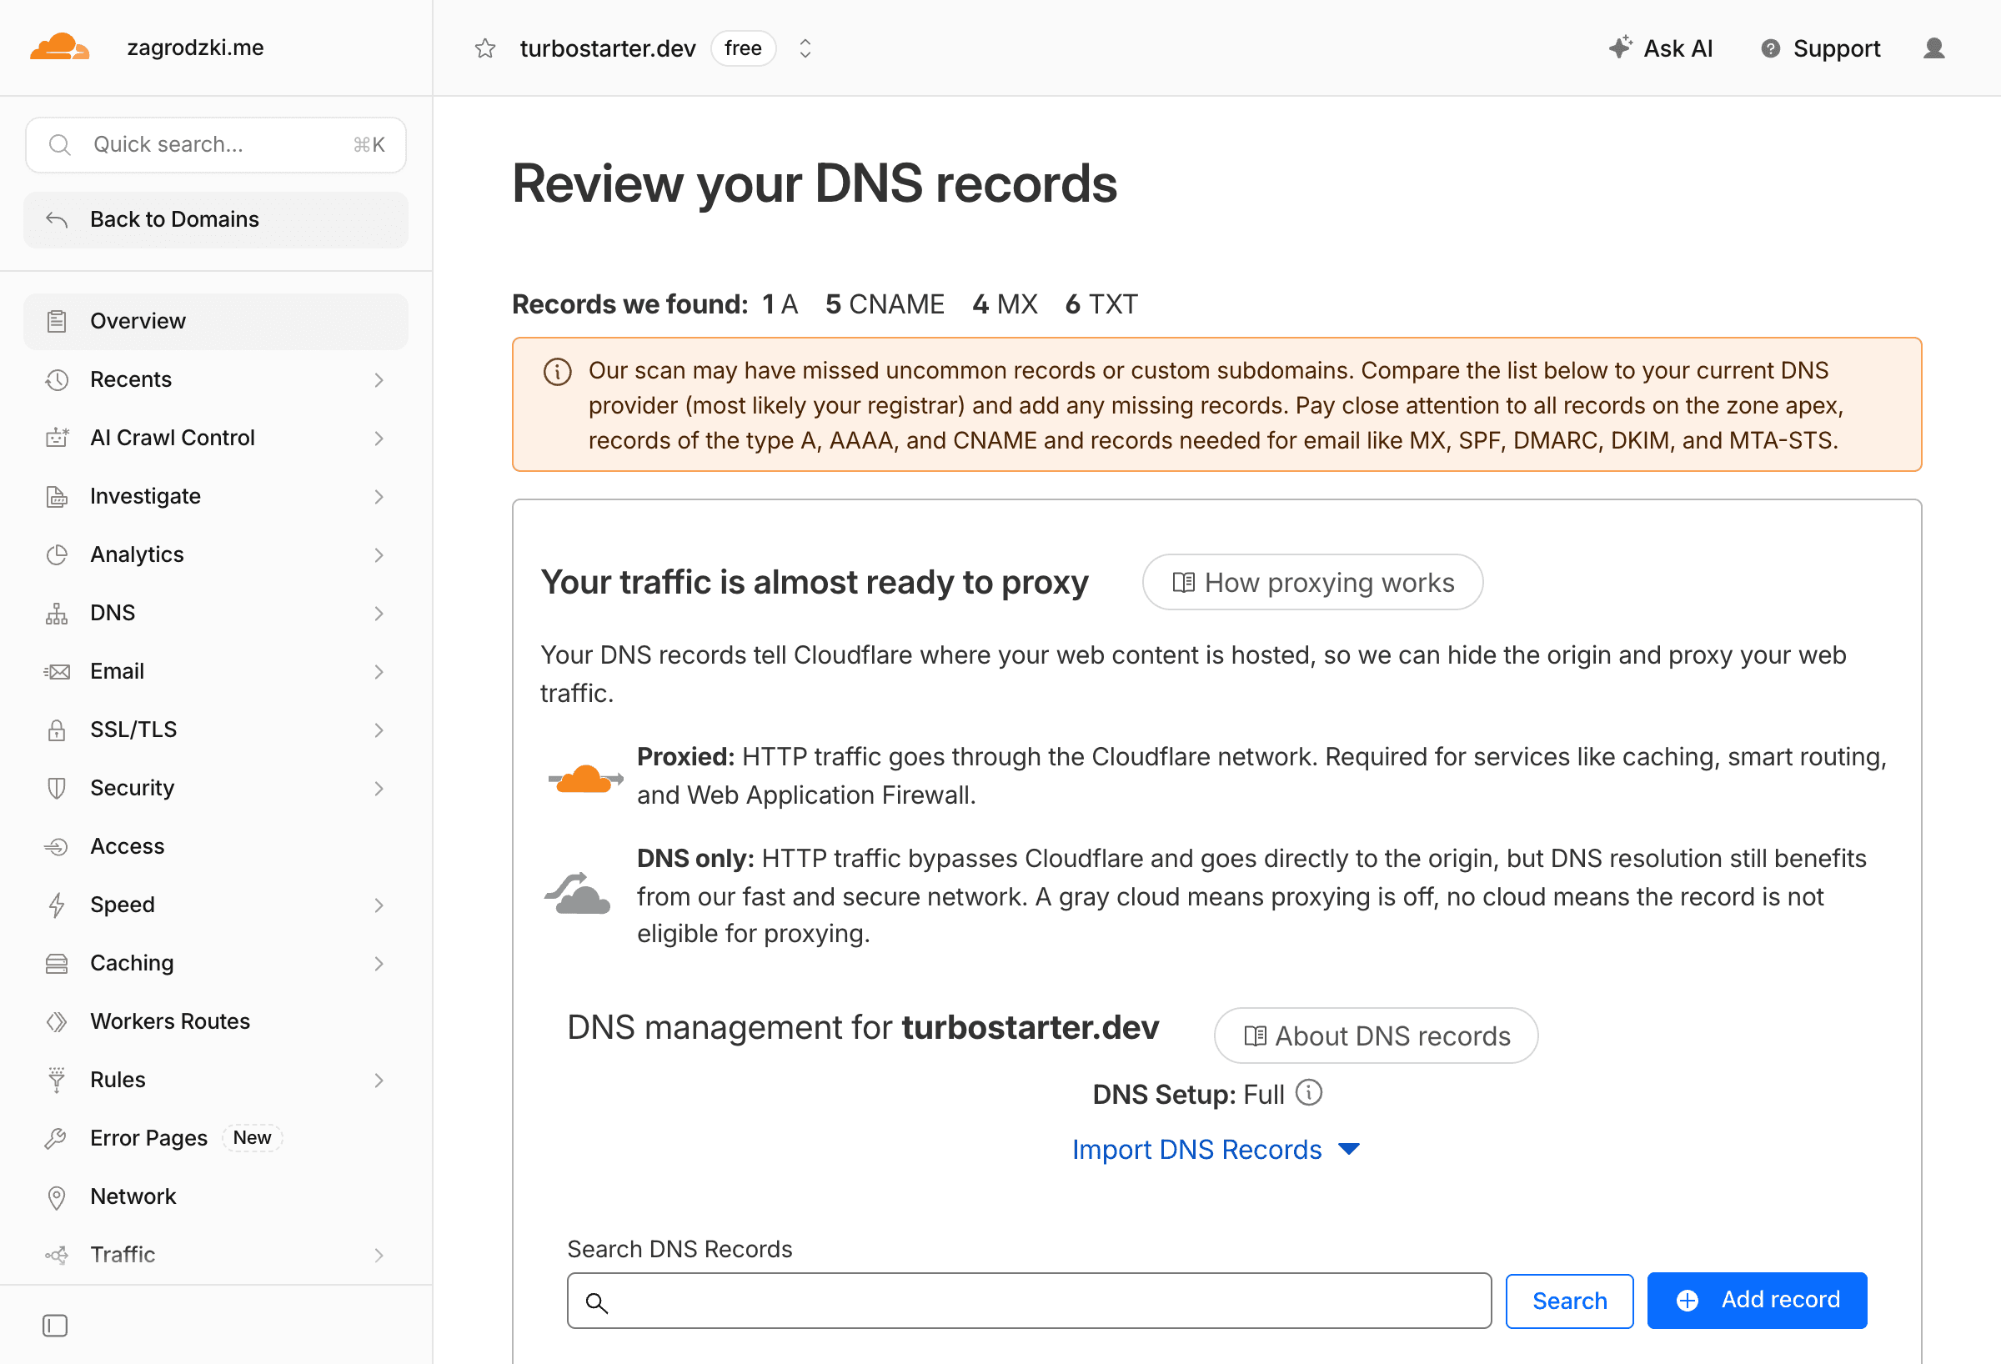The width and height of the screenshot is (2001, 1364).
Task: Open Error Pages sidebar item
Action: tap(216, 1138)
